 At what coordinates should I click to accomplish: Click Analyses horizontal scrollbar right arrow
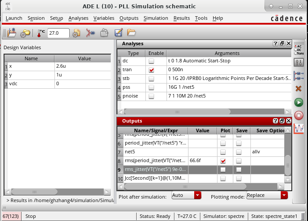pyautogui.click(x=288, y=112)
